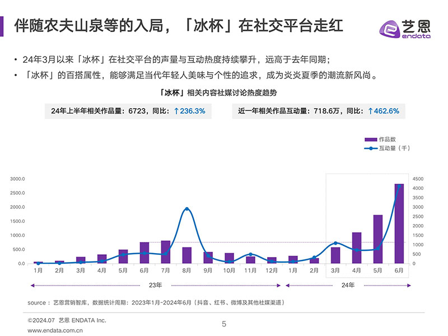
Task: Click the 236.3% growth value
Action: click(x=192, y=111)
